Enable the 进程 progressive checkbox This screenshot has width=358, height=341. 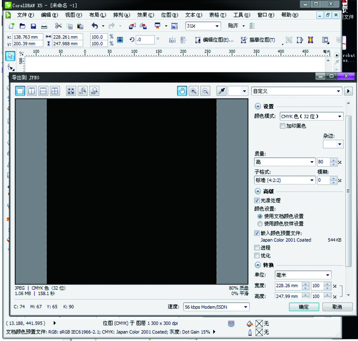[257, 248]
